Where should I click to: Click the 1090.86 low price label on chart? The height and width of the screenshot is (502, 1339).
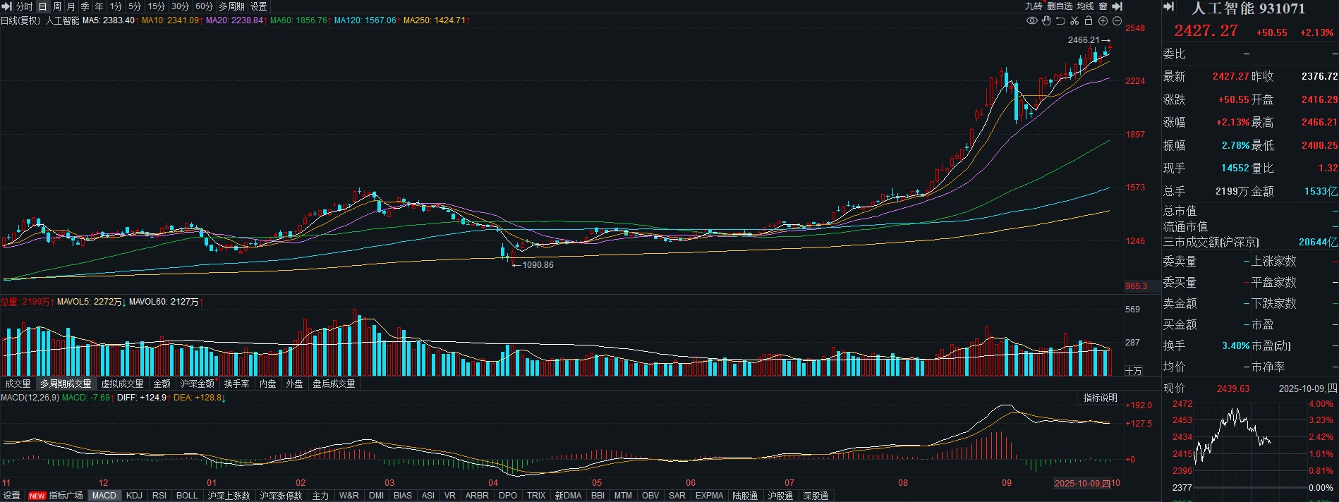pyautogui.click(x=538, y=265)
